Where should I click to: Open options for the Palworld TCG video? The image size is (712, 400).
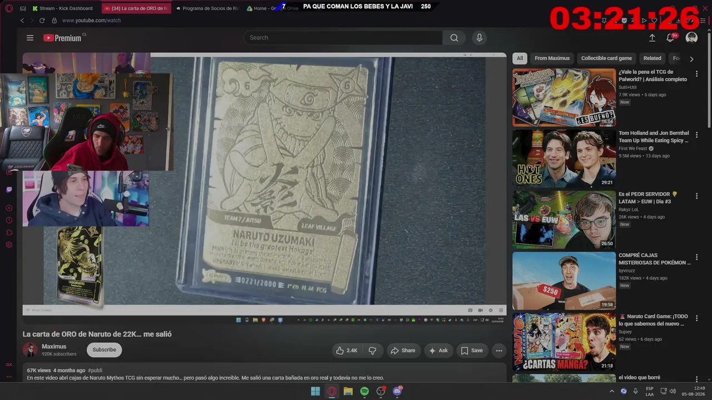click(x=696, y=74)
